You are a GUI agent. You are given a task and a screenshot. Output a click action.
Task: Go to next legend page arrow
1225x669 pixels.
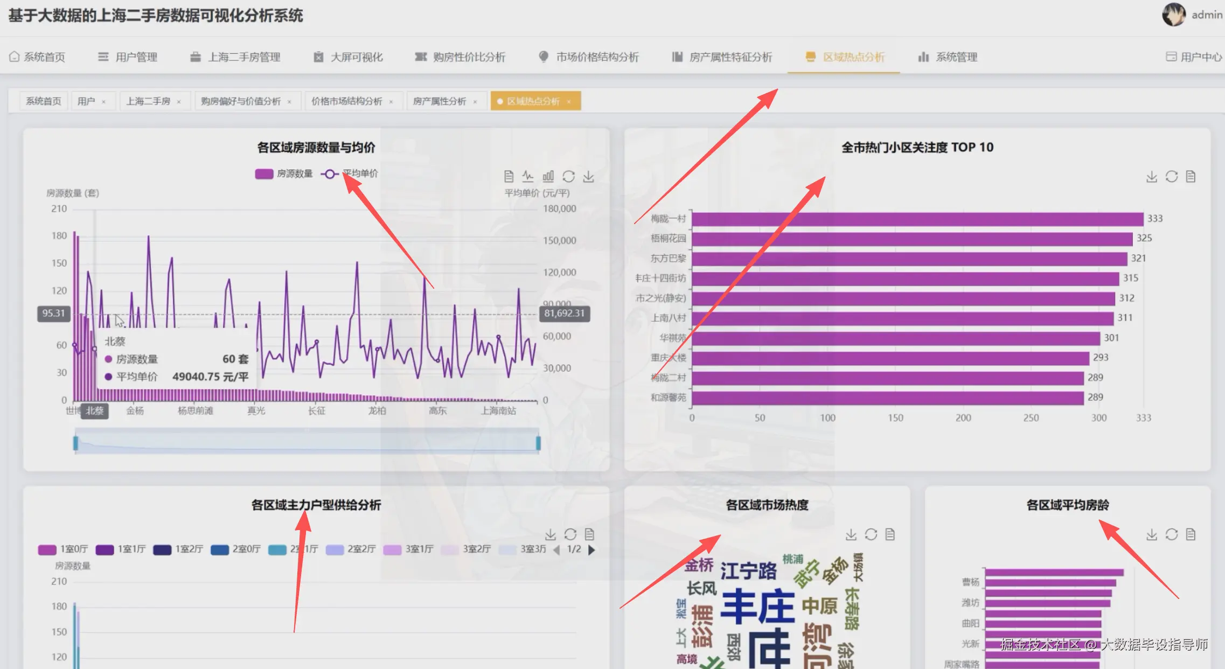click(591, 550)
